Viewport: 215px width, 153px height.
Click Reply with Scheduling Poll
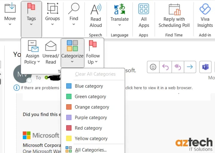(x=174, y=16)
